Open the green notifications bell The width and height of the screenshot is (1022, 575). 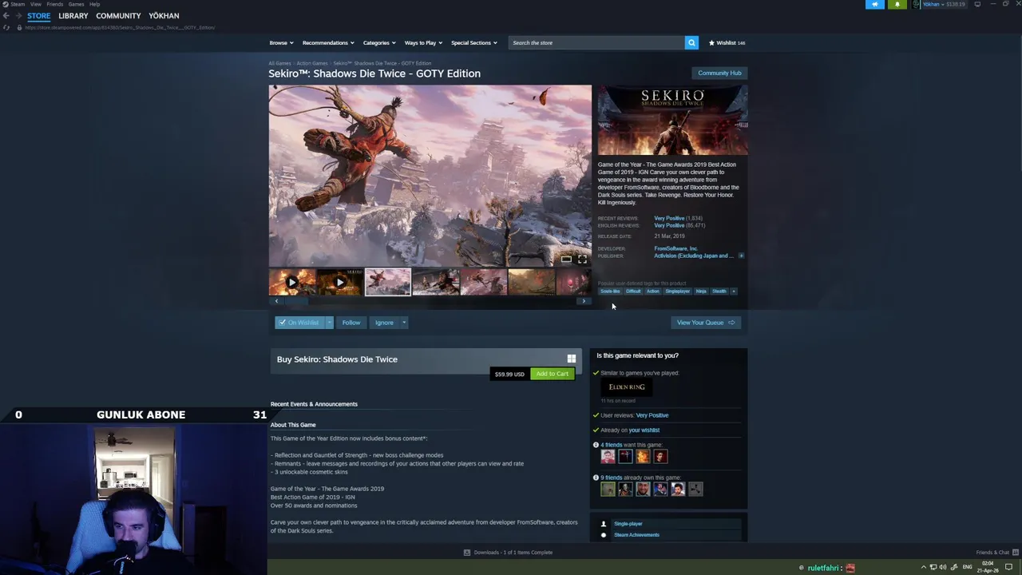tap(897, 4)
